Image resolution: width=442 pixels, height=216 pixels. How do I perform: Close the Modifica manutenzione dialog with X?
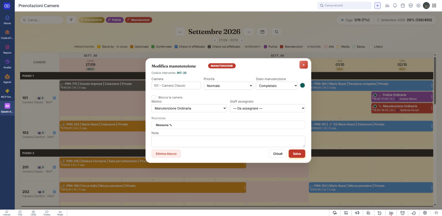(x=303, y=65)
